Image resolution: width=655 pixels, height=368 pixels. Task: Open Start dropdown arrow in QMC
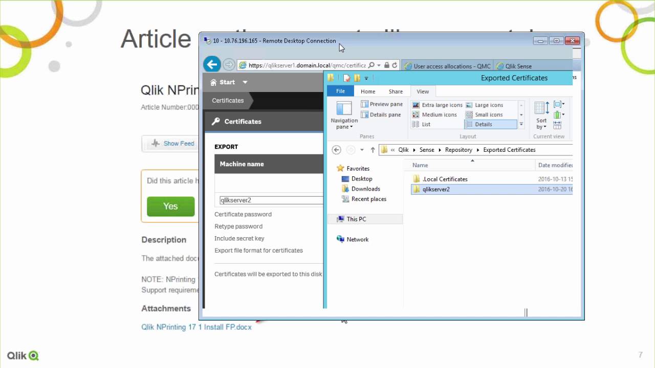245,82
